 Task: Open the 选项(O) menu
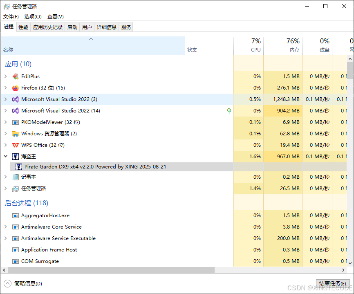point(33,17)
